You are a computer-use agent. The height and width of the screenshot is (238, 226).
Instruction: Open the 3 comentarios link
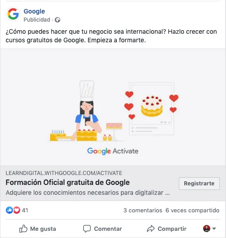[143, 211]
